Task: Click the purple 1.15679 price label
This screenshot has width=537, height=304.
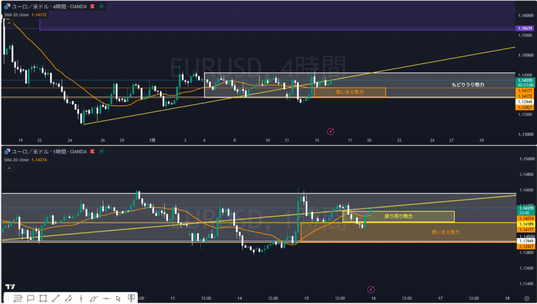Action: (x=524, y=28)
